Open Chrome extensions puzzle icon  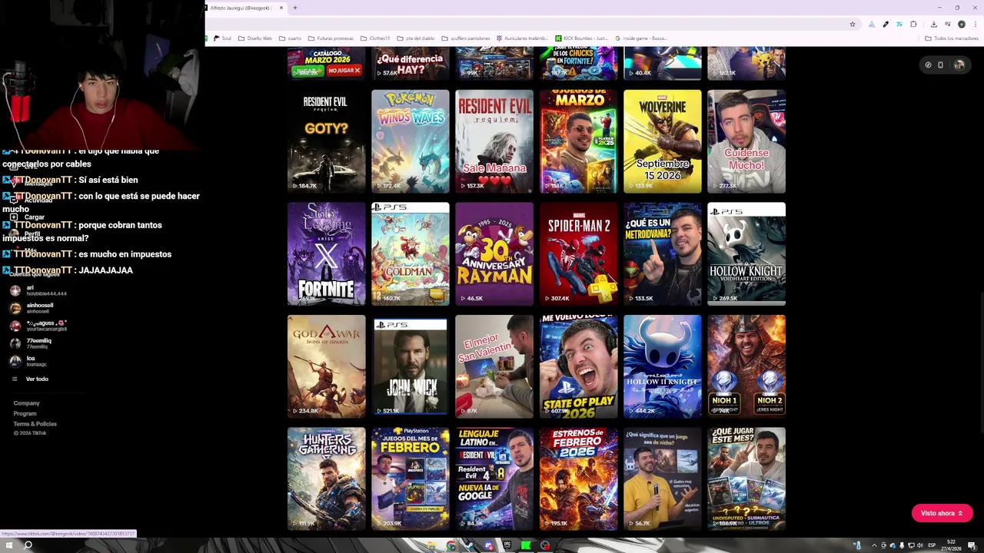coord(913,24)
